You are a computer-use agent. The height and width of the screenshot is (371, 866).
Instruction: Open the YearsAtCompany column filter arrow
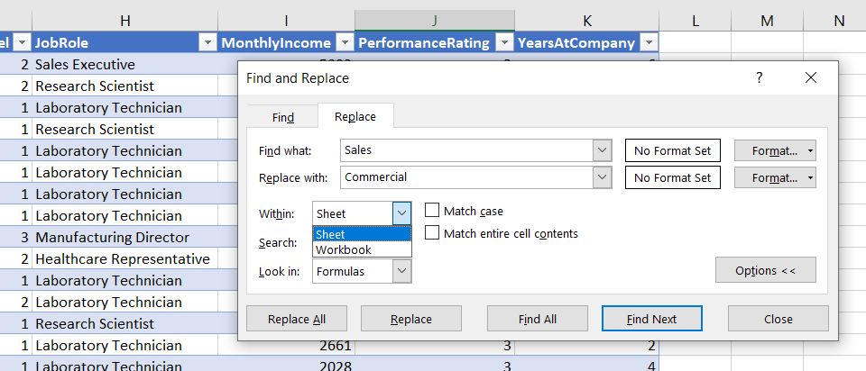point(648,43)
